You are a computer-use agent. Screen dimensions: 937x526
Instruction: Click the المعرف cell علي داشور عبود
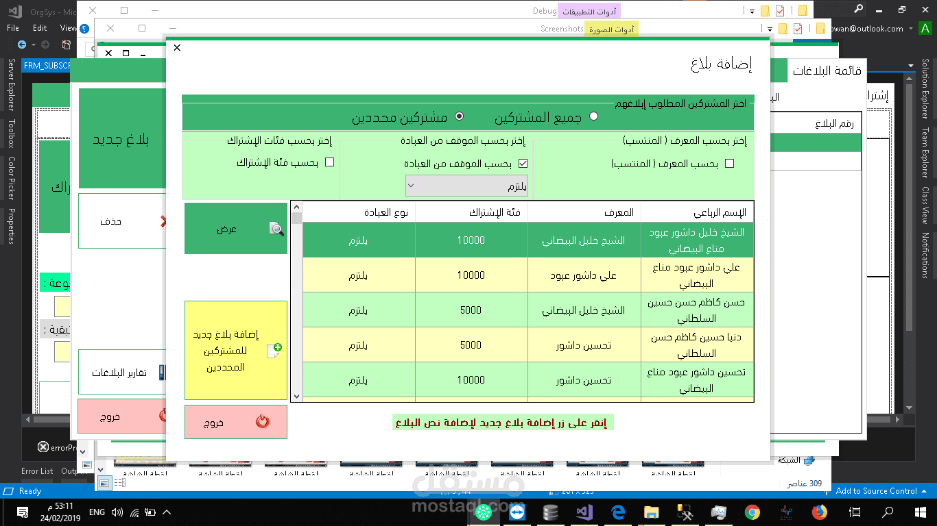coord(584,275)
